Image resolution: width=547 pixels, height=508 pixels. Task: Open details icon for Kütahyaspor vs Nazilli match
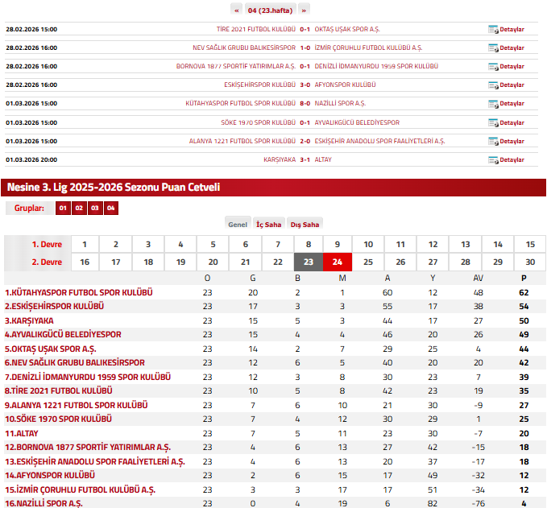click(493, 104)
